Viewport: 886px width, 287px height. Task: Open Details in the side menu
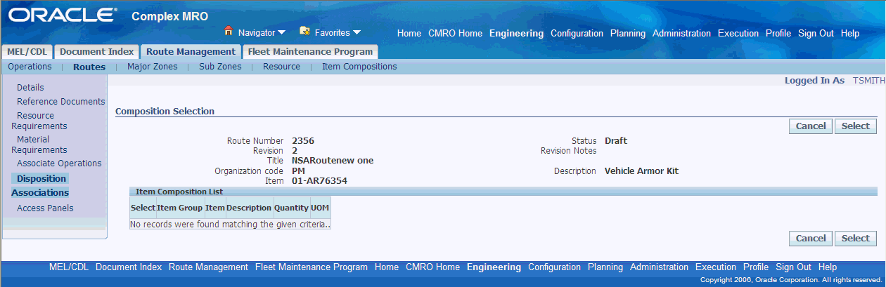coord(30,88)
